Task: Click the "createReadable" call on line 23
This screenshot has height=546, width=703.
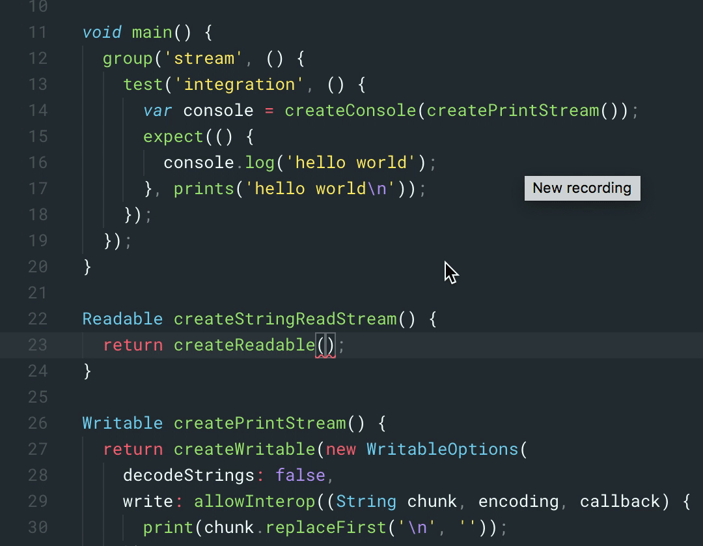Action: pos(244,345)
